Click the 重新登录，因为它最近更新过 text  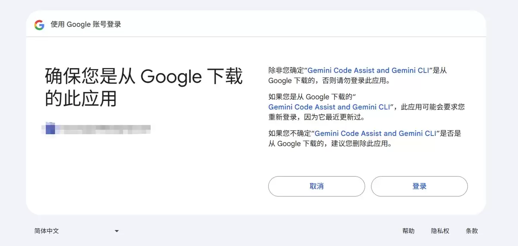[317, 117]
